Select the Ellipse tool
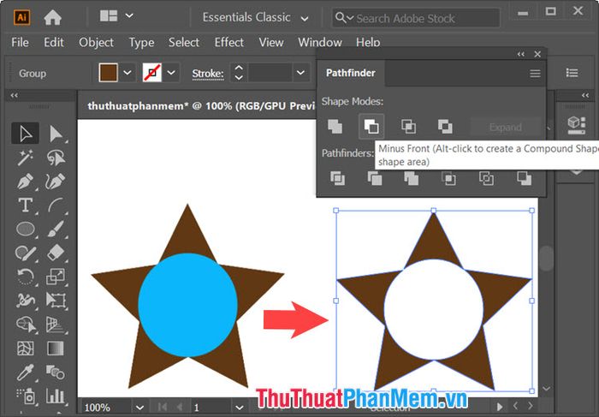 click(x=25, y=229)
